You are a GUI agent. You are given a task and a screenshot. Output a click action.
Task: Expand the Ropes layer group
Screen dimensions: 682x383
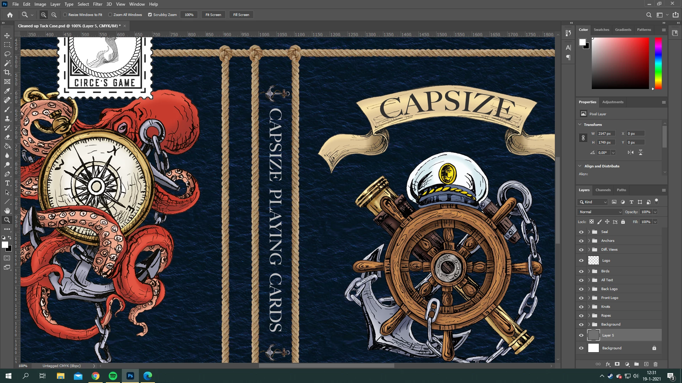[589, 316]
